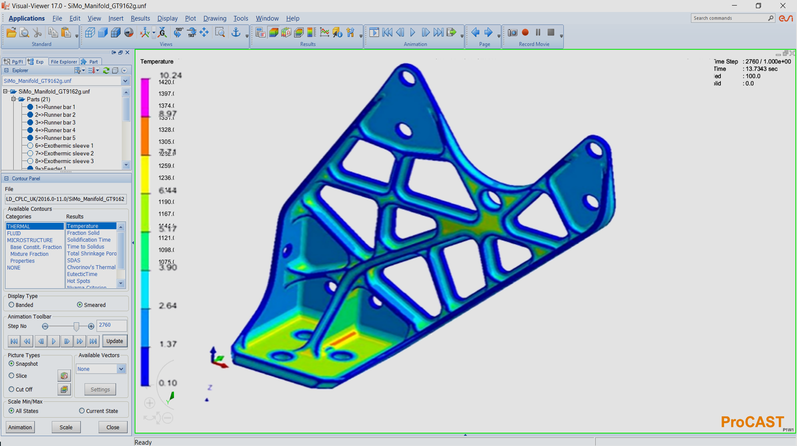This screenshot has height=446, width=797.
Task: Select Snapshot picture type
Action: [x=11, y=364]
